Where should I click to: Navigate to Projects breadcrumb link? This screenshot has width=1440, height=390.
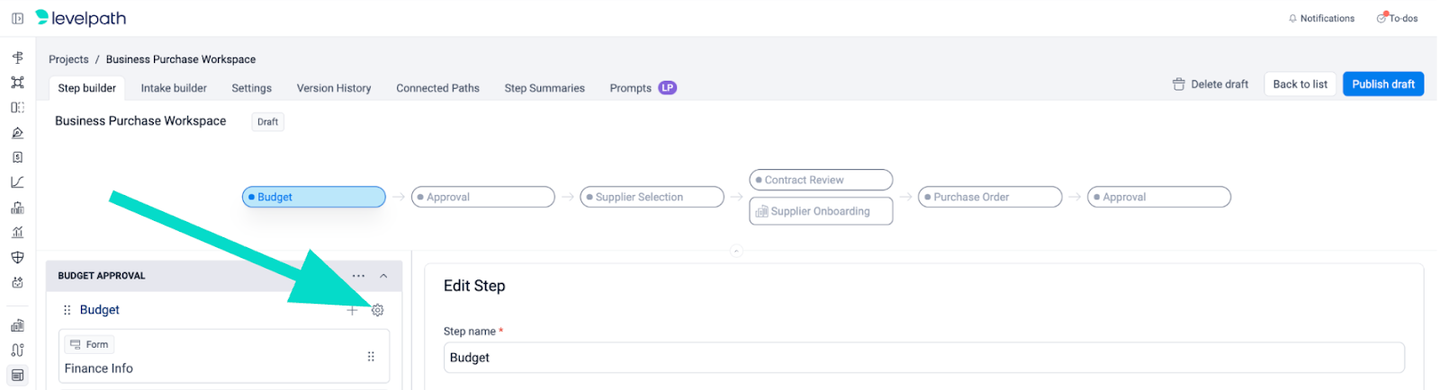(68, 59)
